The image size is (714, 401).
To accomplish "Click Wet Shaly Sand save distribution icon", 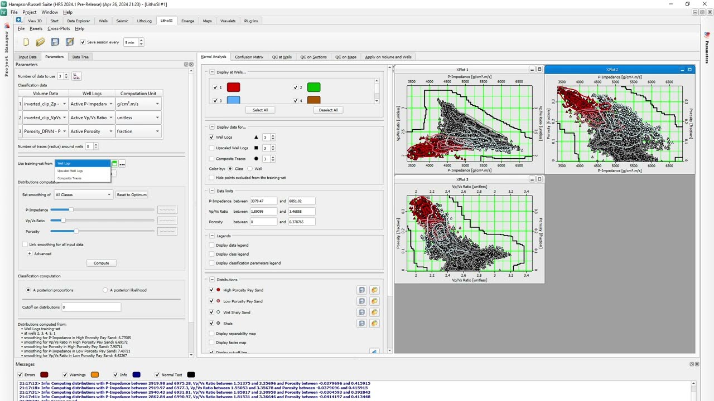I will pos(362,312).
